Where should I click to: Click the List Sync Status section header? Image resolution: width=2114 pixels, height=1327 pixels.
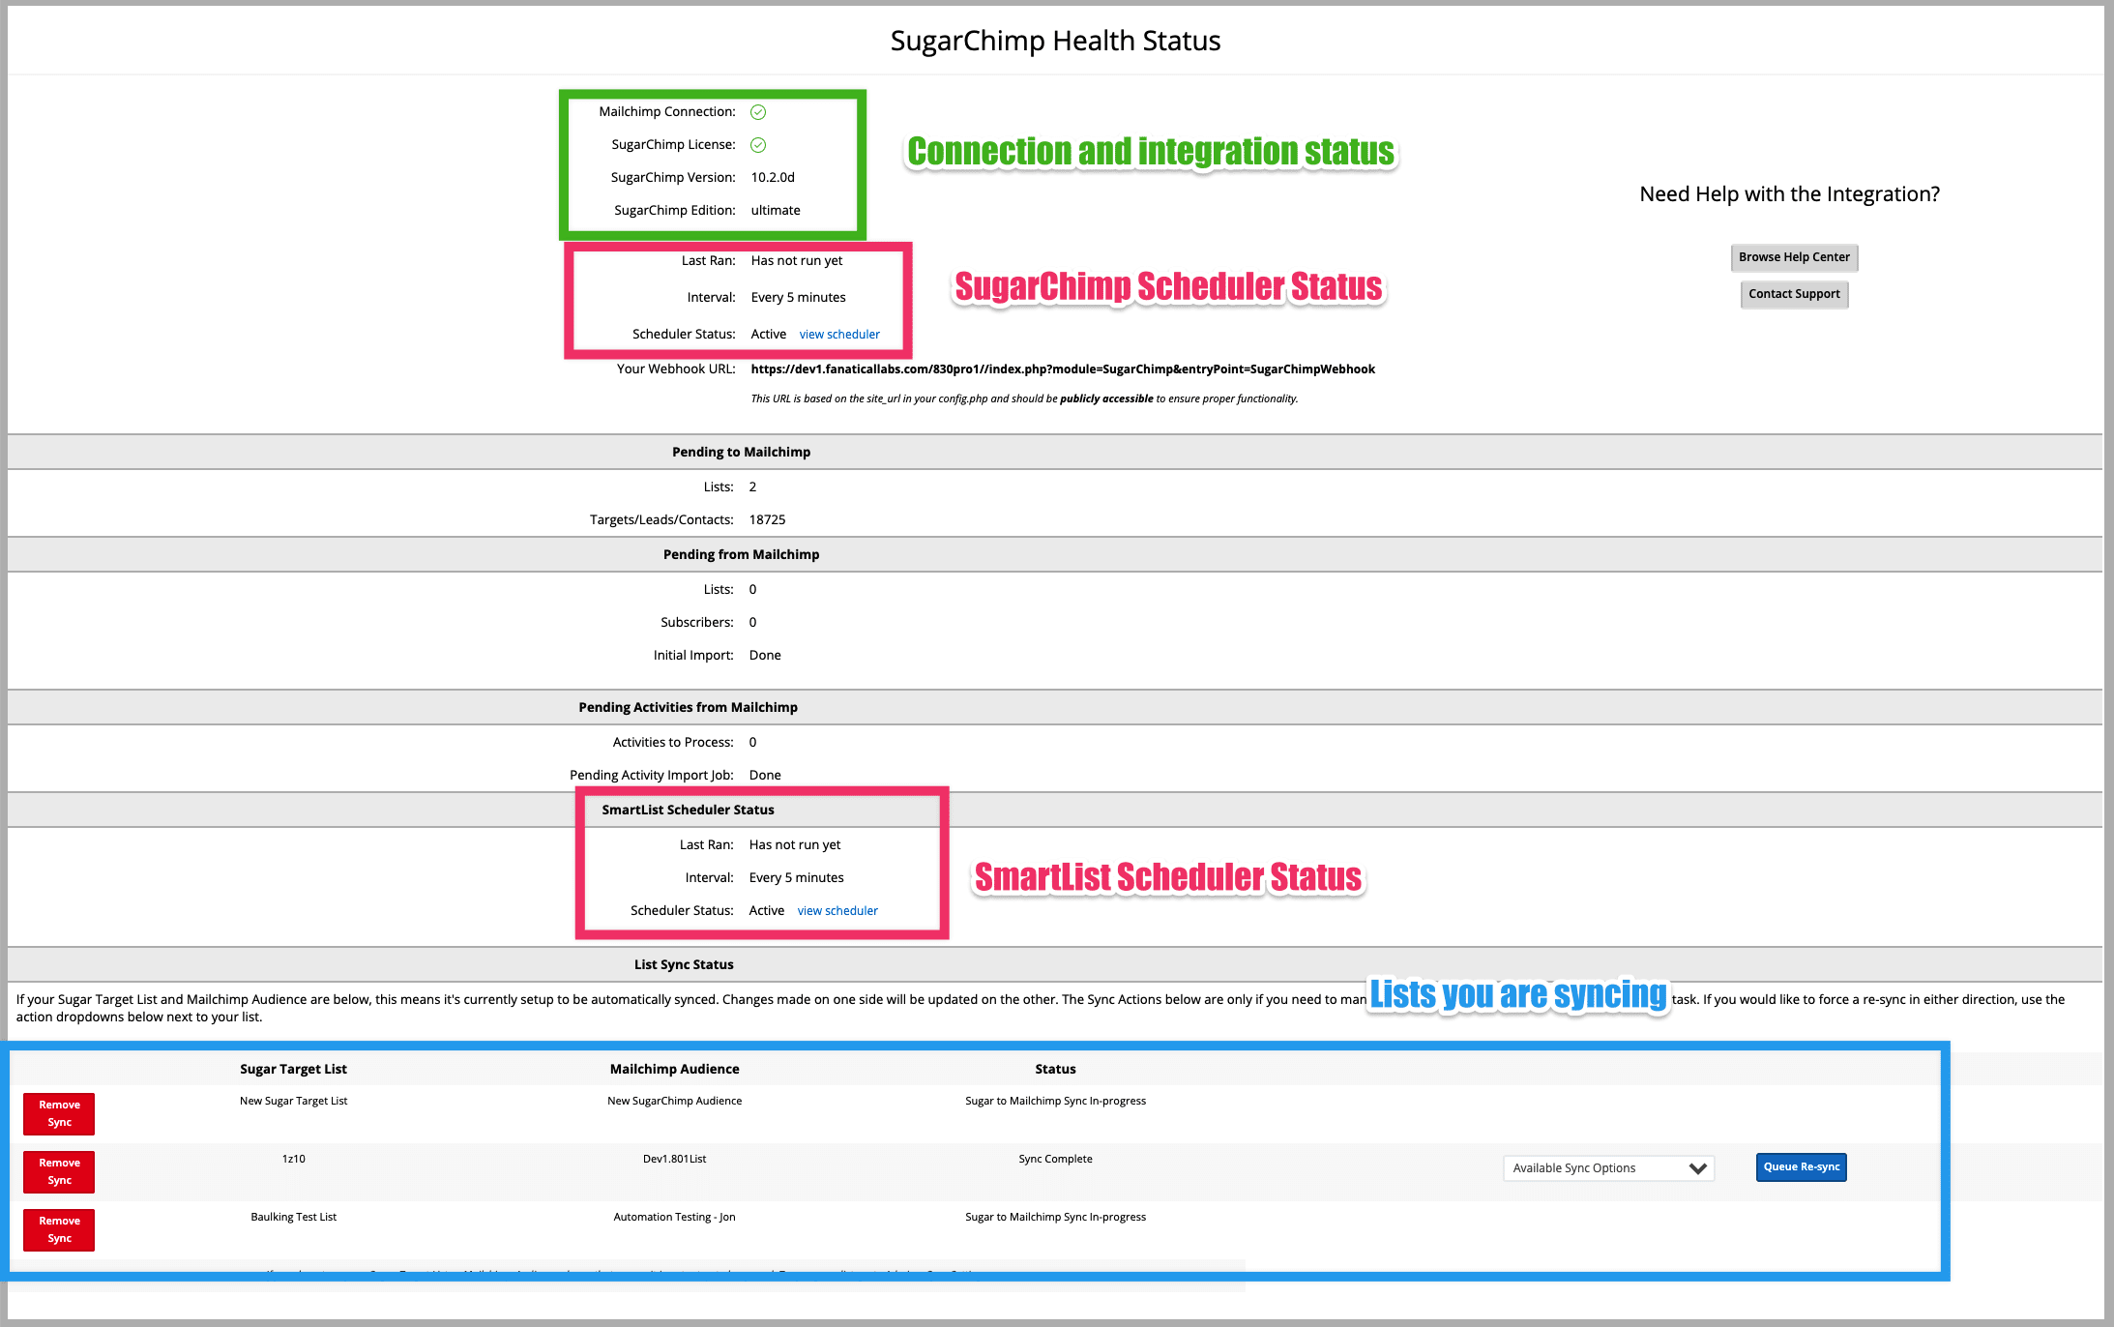pos(684,965)
